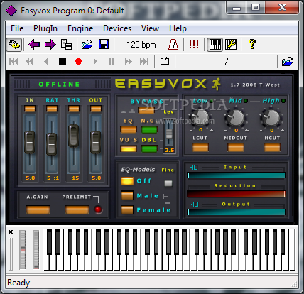Image resolution: width=304 pixels, height=294 pixels.
Task: Click the plugin window toggle icon
Action: point(14,45)
